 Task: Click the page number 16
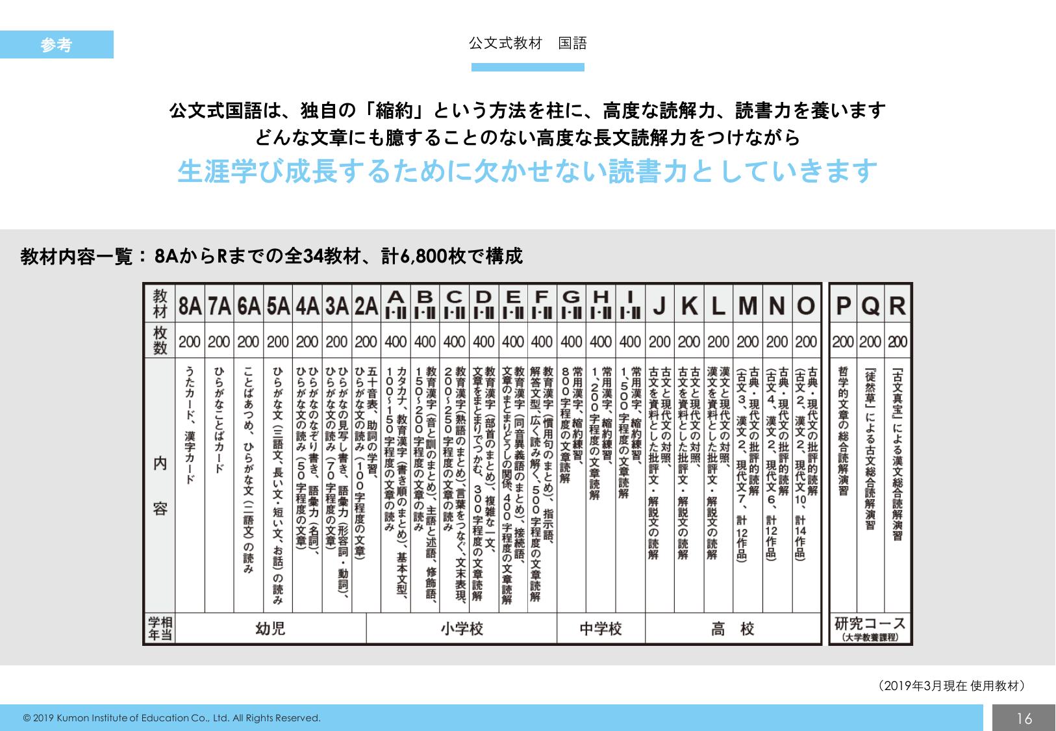1024,718
